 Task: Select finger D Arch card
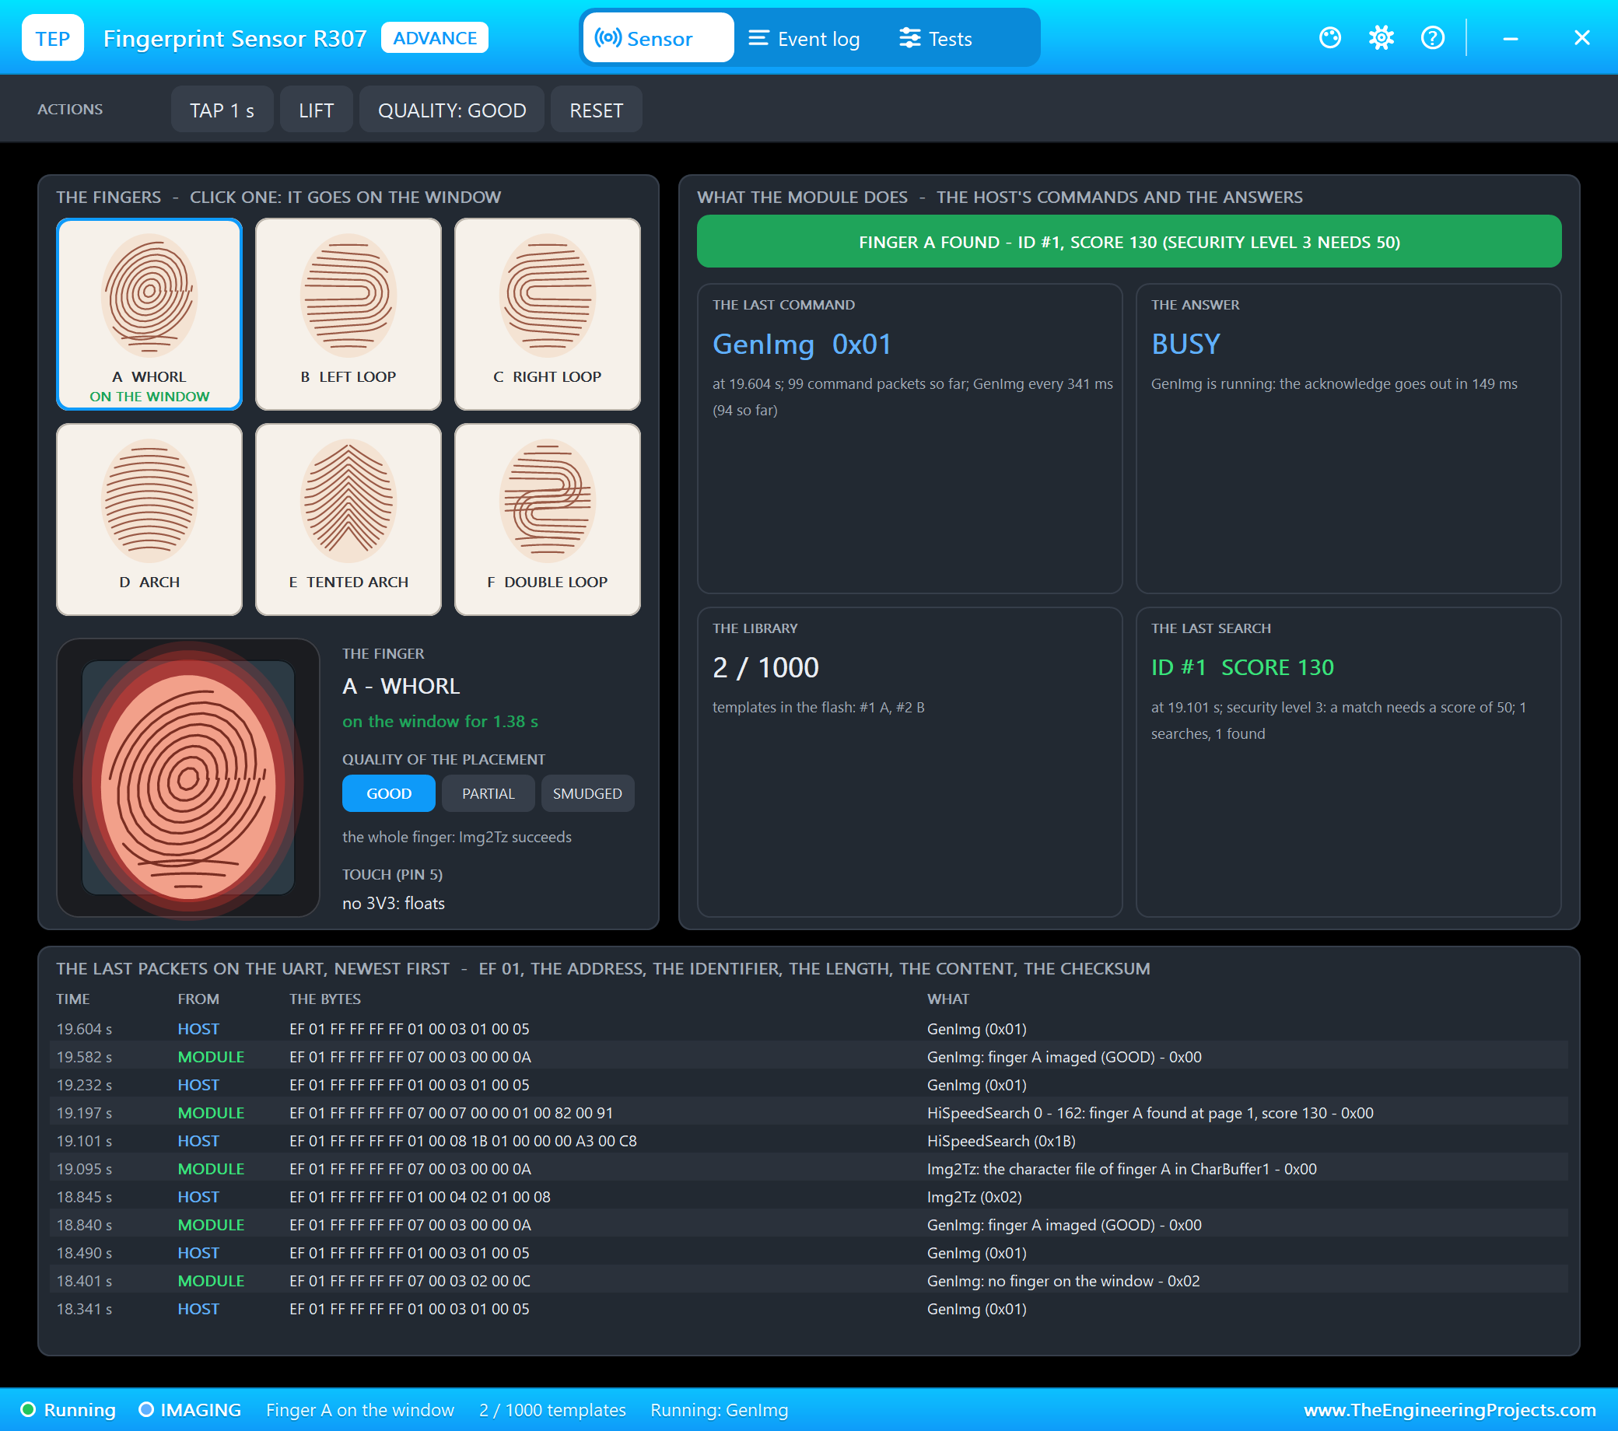tap(149, 520)
